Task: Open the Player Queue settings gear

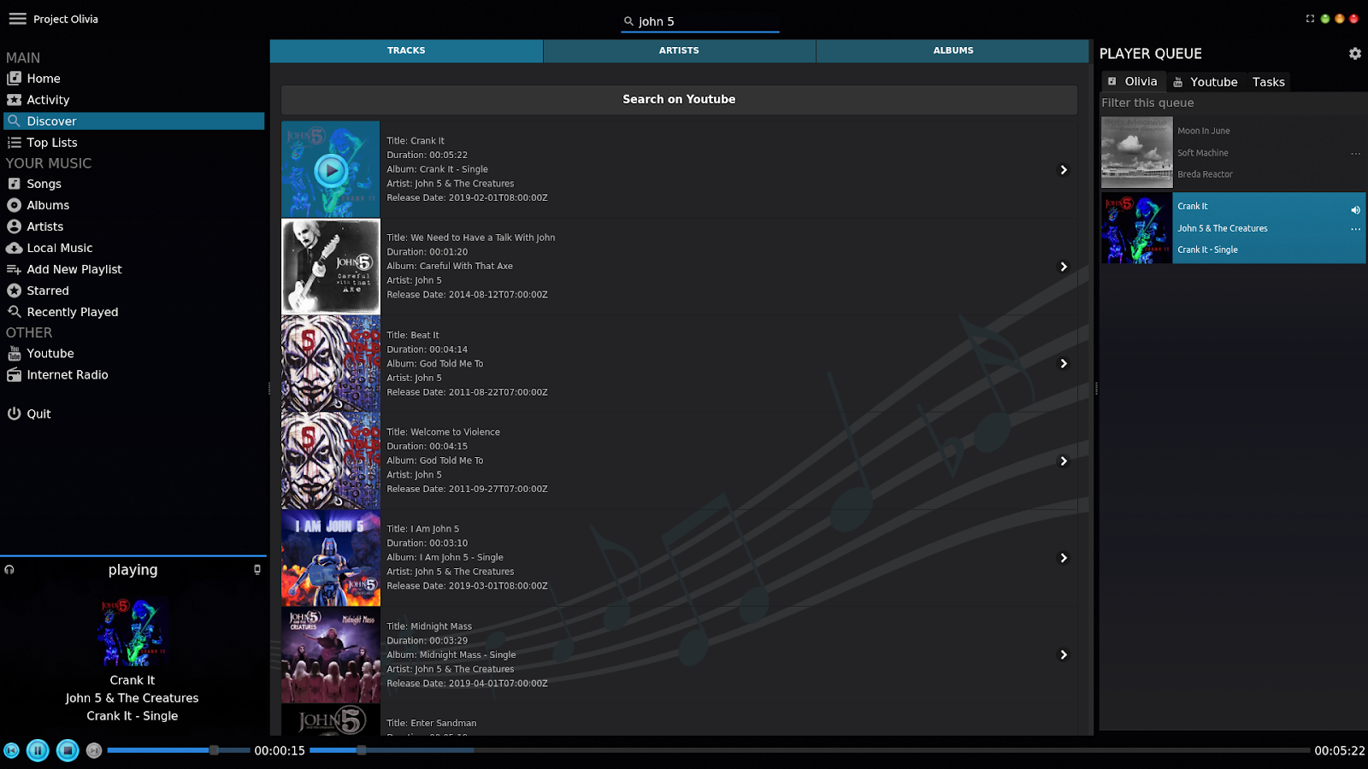Action: pos(1354,53)
